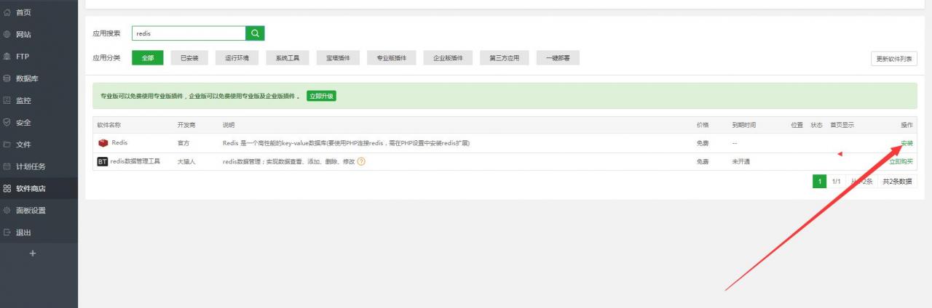
Task: Filter by the 系统工具 category
Action: 288,58
